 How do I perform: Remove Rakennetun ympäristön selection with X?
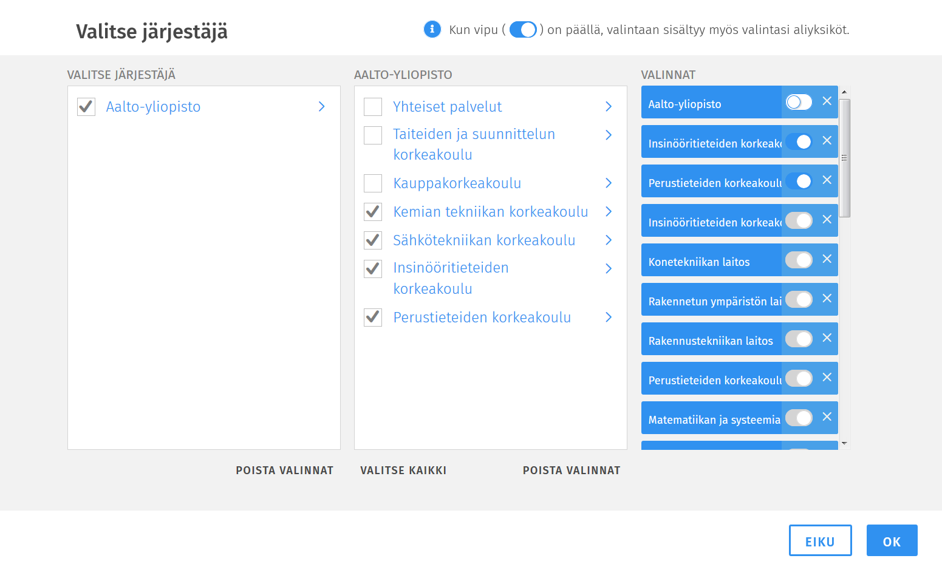827,299
